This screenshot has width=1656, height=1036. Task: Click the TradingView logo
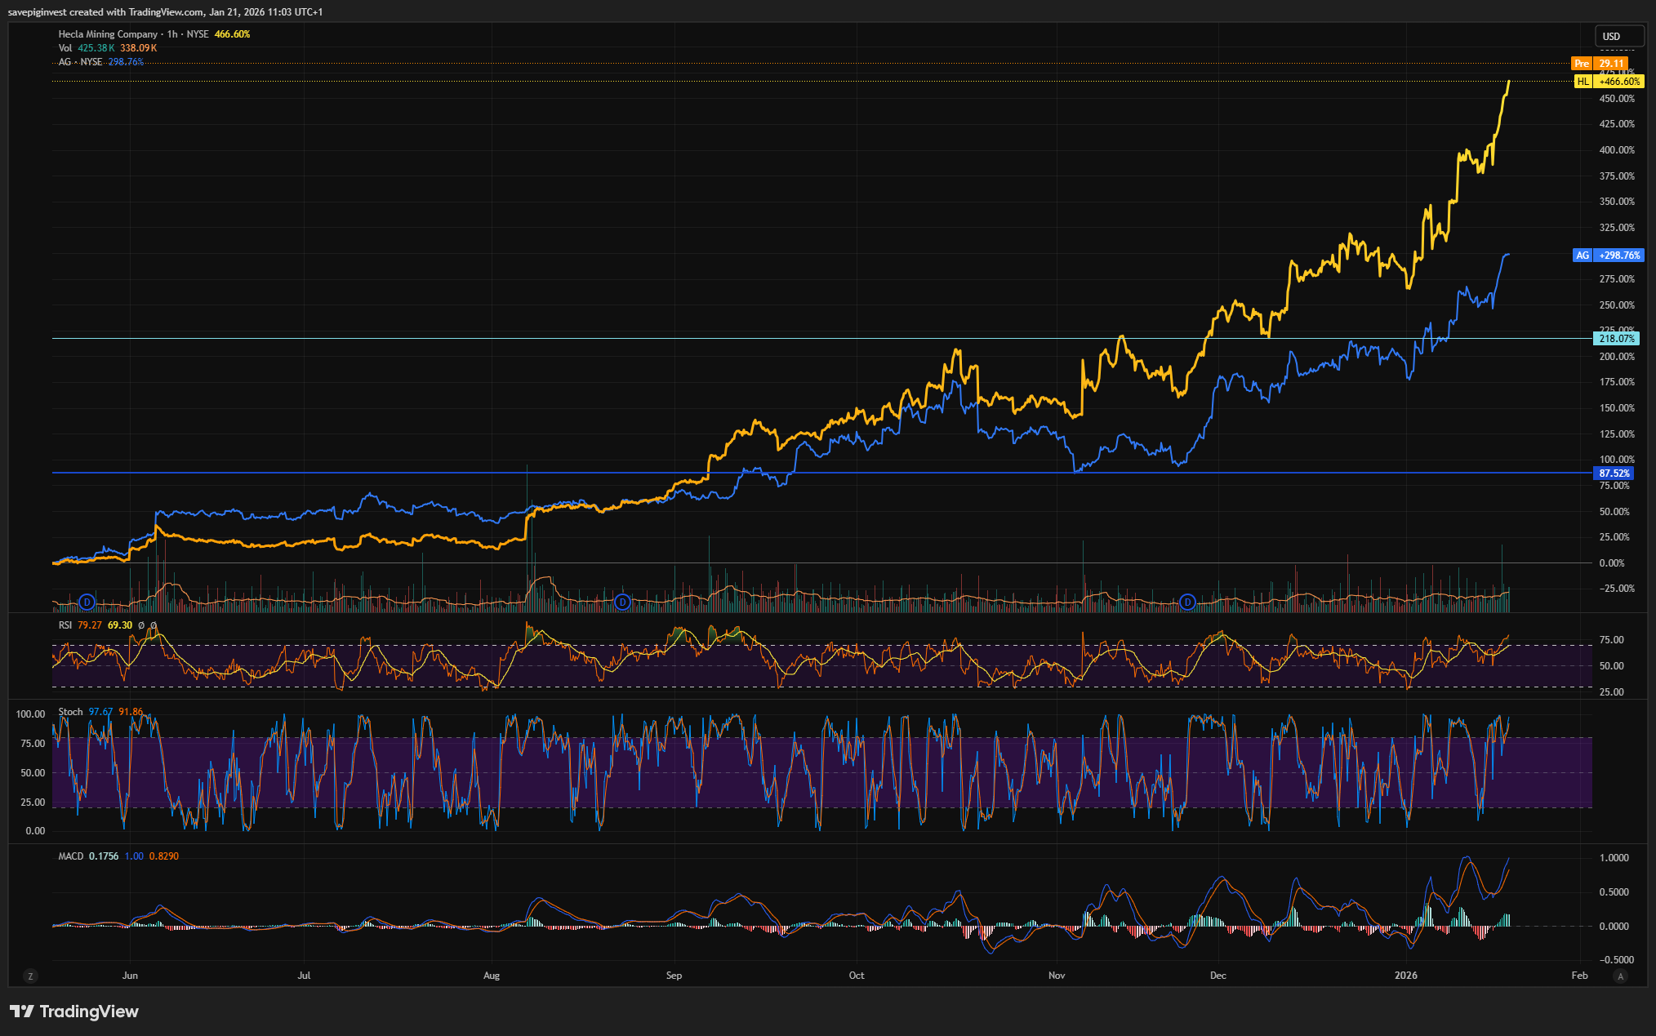click(74, 1012)
